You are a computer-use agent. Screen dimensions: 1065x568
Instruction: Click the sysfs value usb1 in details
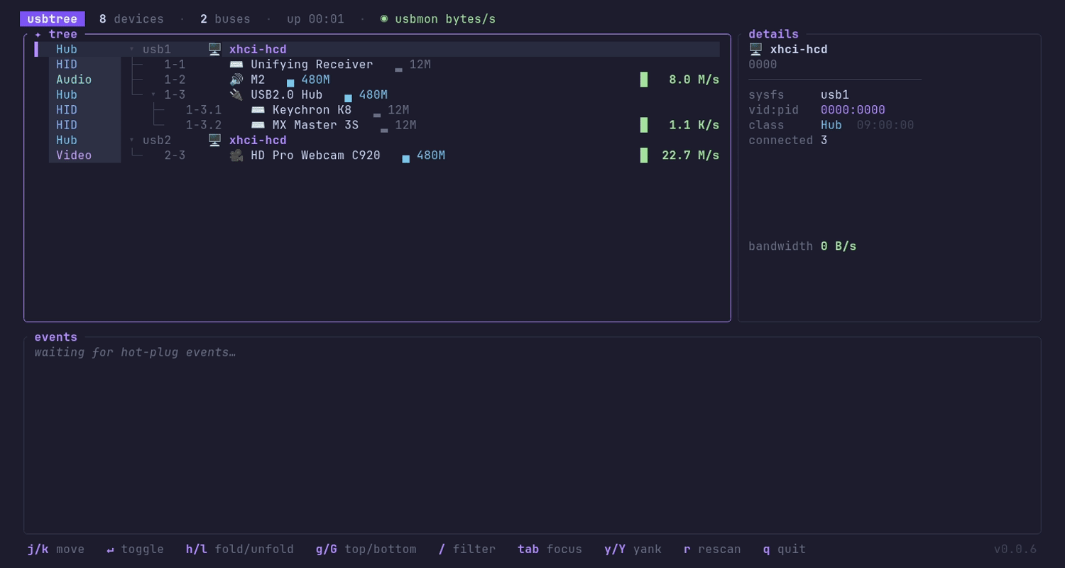[835, 95]
